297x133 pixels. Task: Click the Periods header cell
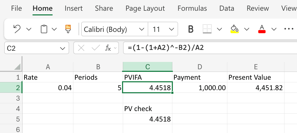point(98,77)
